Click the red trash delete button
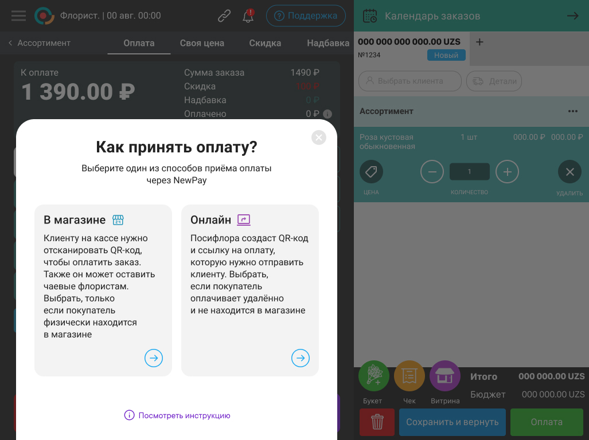This screenshot has height=440, width=589. click(x=377, y=422)
